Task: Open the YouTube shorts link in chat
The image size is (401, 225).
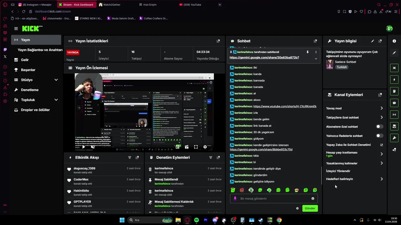Action: [285, 106]
